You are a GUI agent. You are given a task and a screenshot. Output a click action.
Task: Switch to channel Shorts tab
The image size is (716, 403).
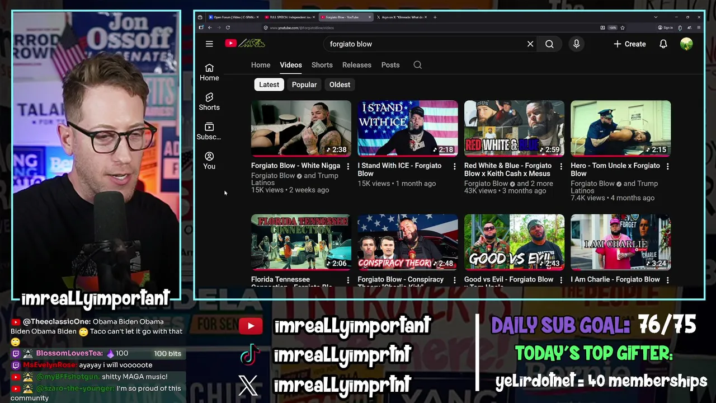322,65
